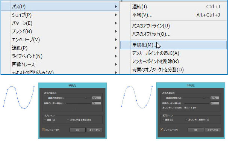Enable プレビュー checkbox in left dialog
Screen dimensions: 233x146
(x=43, y=130)
